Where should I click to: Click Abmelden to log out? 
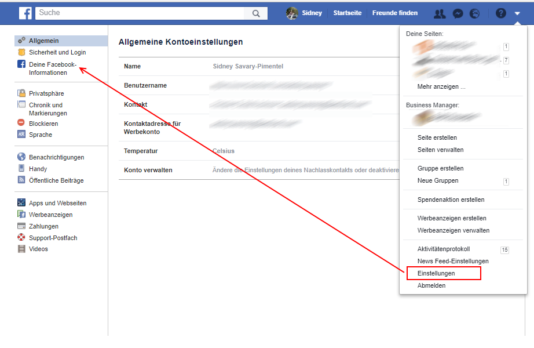coord(431,285)
